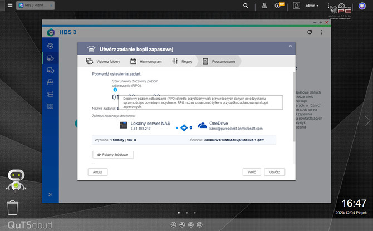Open the top bar more options dots

[328, 6]
